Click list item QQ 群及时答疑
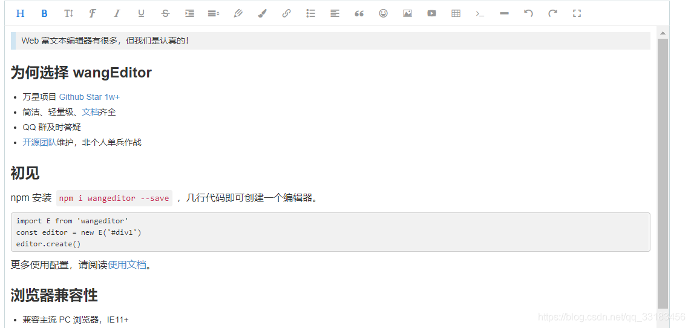The image size is (691, 328). (52, 127)
